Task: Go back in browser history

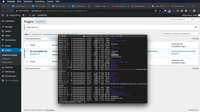Action: click(x=3, y=11)
